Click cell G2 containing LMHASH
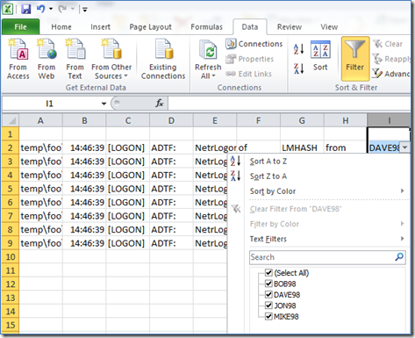This screenshot has height=338, width=415. coord(302,147)
